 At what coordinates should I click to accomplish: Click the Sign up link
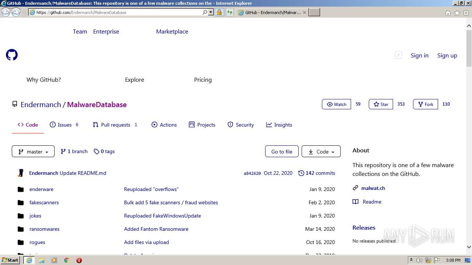447,55
